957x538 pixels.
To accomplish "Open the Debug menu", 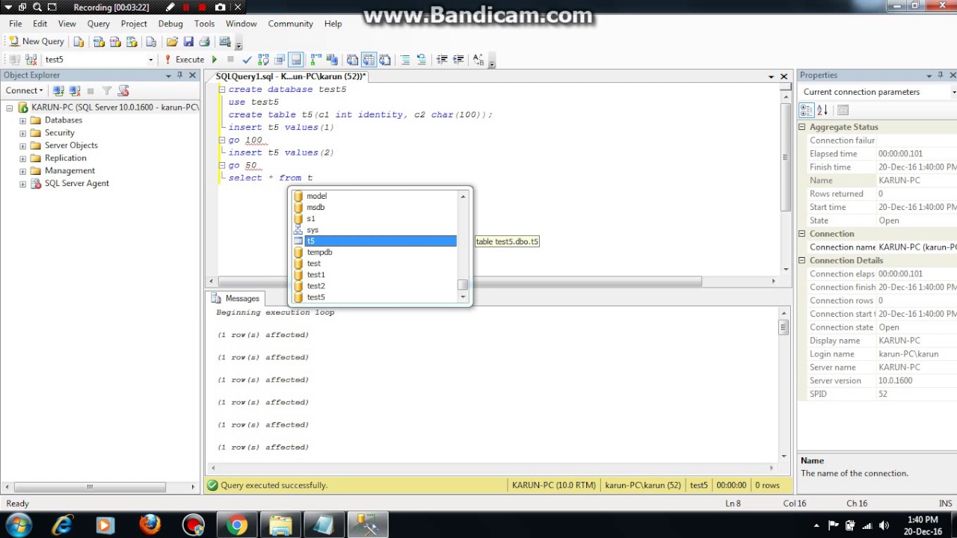I will pyautogui.click(x=170, y=24).
